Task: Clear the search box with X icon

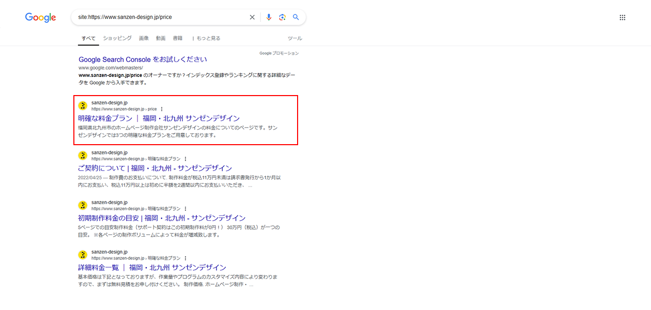Action: click(x=252, y=17)
